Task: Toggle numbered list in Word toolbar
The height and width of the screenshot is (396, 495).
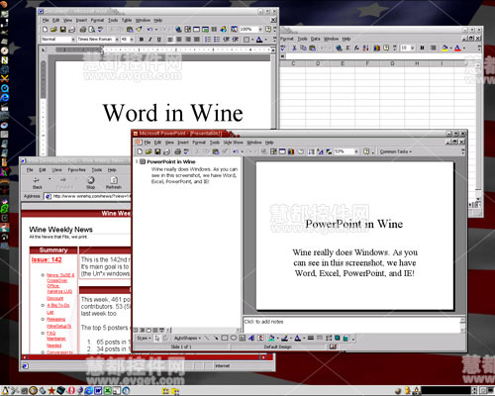Action: click(x=208, y=40)
